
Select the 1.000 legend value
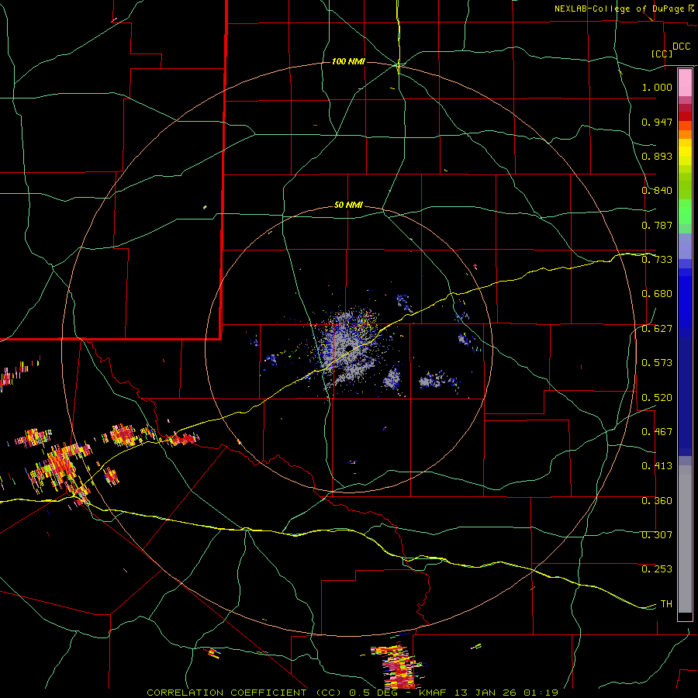(657, 87)
